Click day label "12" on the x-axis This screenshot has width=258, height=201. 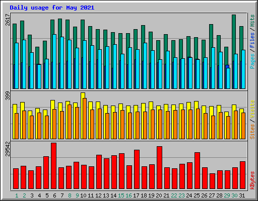pos(98,195)
